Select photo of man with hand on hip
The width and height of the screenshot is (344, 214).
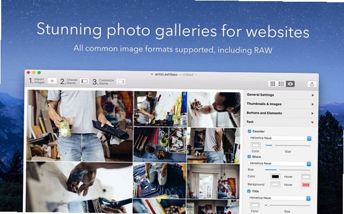click(213, 146)
